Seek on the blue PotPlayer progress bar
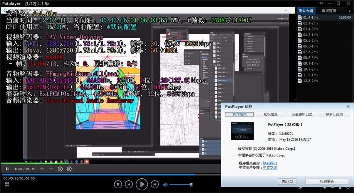Viewport: 354px width, 193px height. coord(111,174)
